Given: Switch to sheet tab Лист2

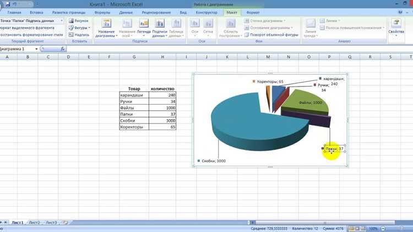Looking at the screenshot, I should click(x=34, y=223).
